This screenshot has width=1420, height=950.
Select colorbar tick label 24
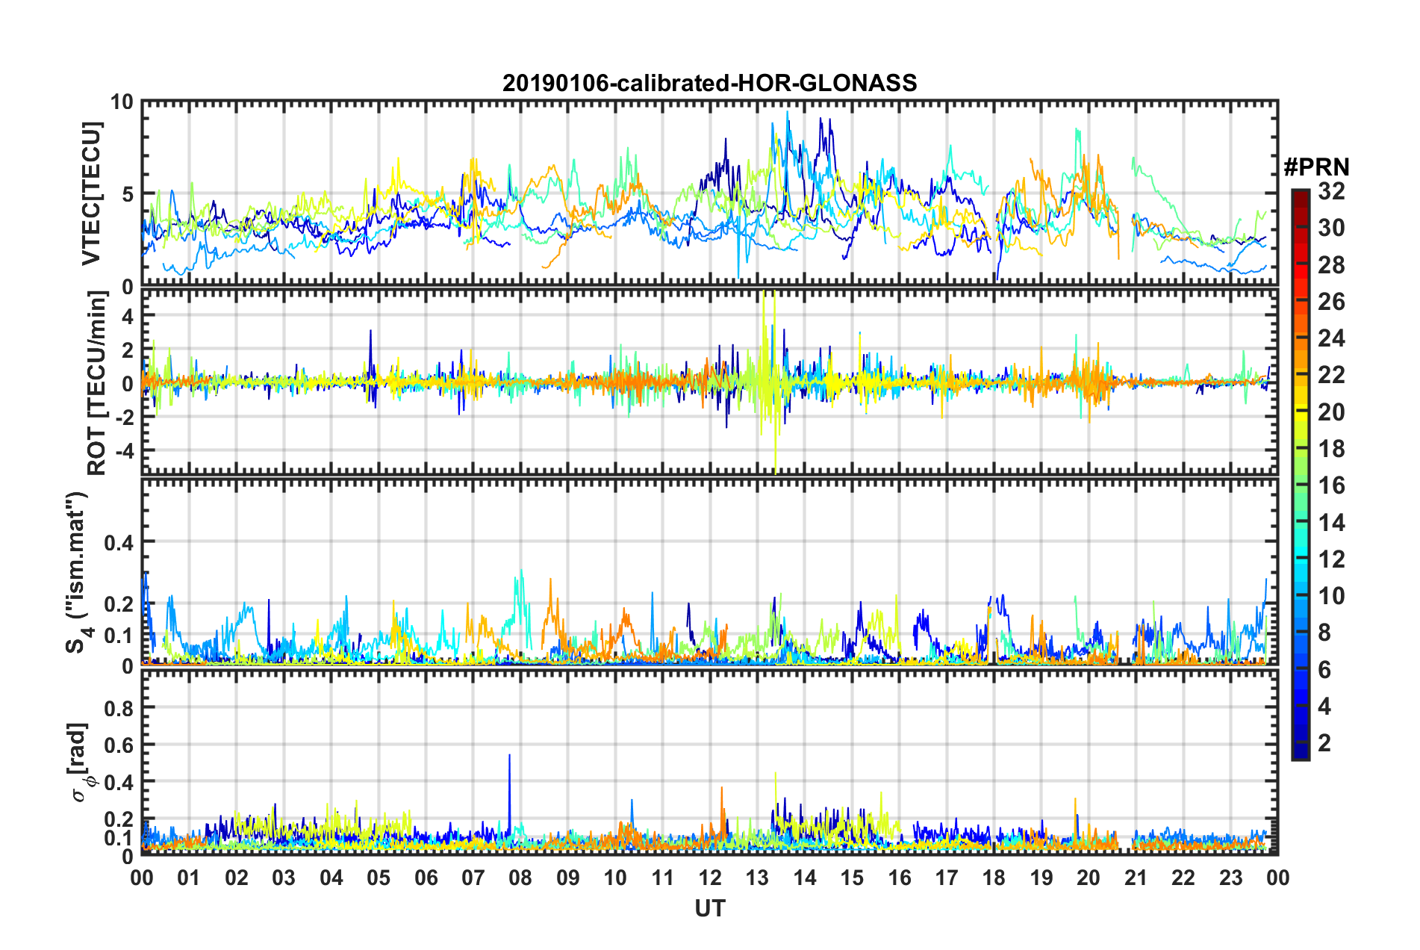pyautogui.click(x=1331, y=338)
